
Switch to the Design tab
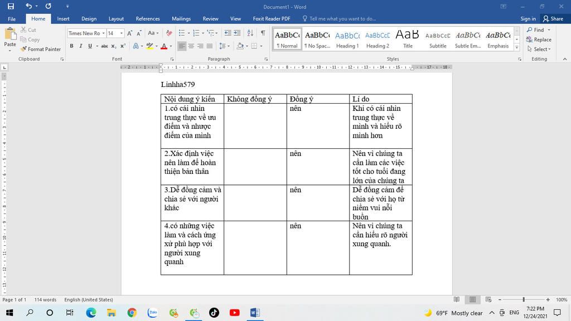[x=89, y=19]
